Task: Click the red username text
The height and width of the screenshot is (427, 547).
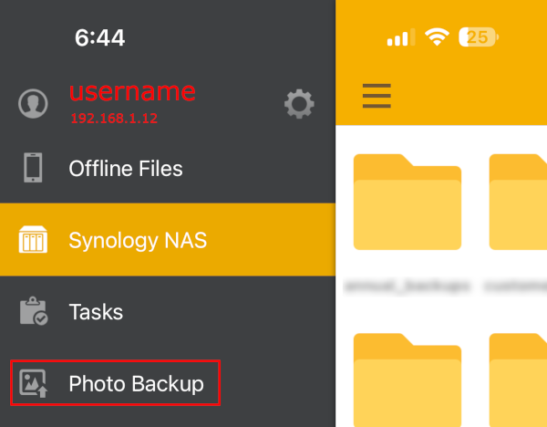Action: 132,91
